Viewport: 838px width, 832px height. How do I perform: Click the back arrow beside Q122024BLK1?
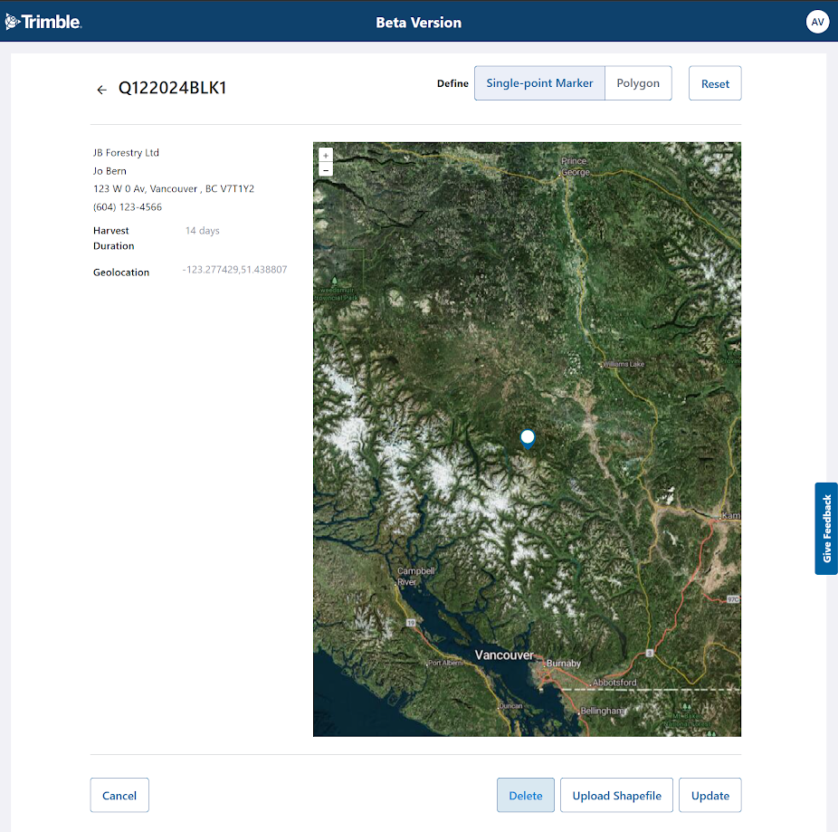101,89
